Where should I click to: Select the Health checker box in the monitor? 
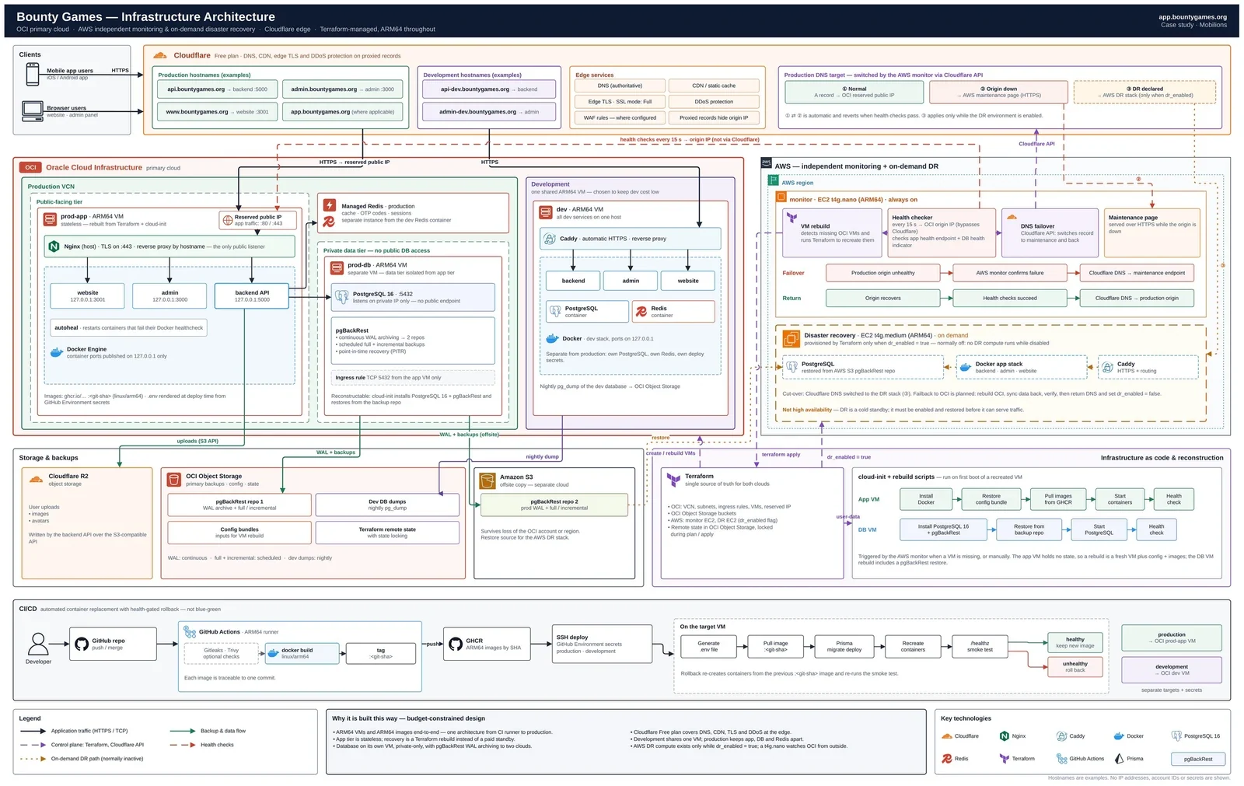tap(942, 232)
